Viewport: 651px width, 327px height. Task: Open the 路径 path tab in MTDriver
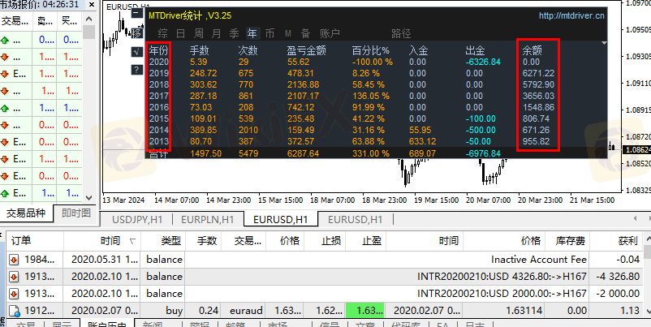tap(401, 33)
